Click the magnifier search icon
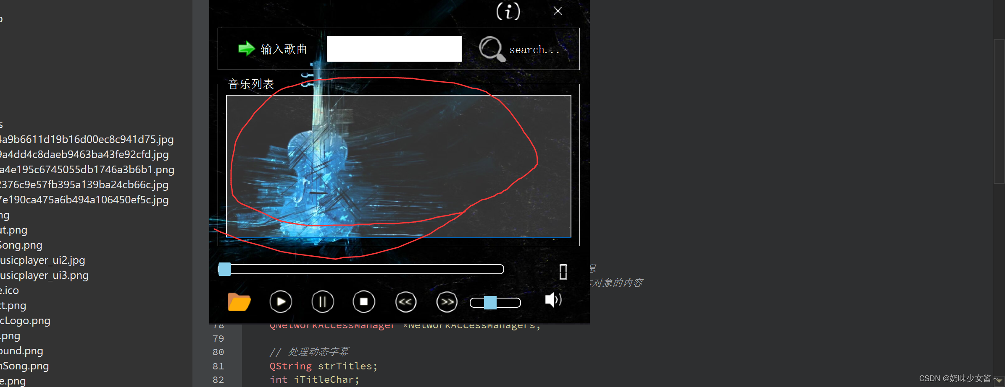Viewport: 1005px width, 387px height. (492, 49)
